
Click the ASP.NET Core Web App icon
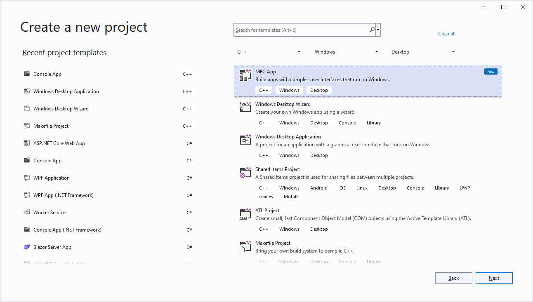(x=27, y=143)
